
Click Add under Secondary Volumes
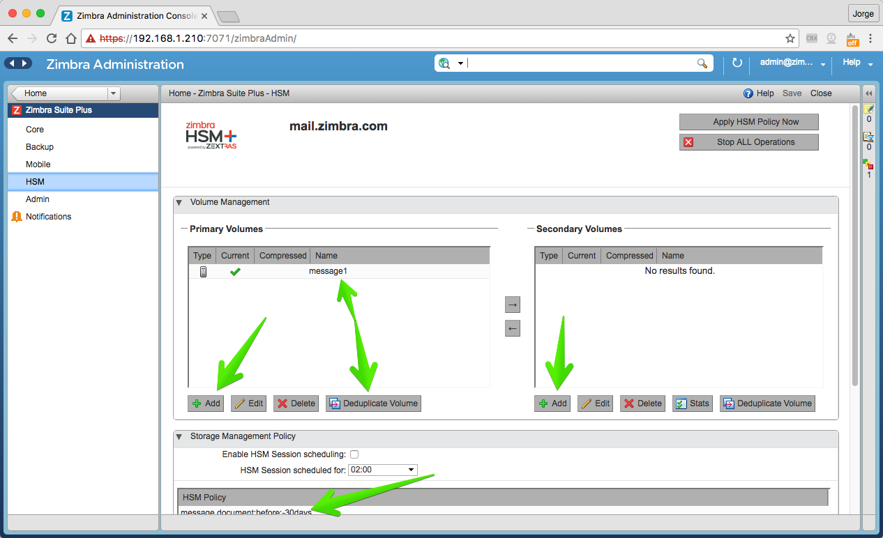coord(552,403)
